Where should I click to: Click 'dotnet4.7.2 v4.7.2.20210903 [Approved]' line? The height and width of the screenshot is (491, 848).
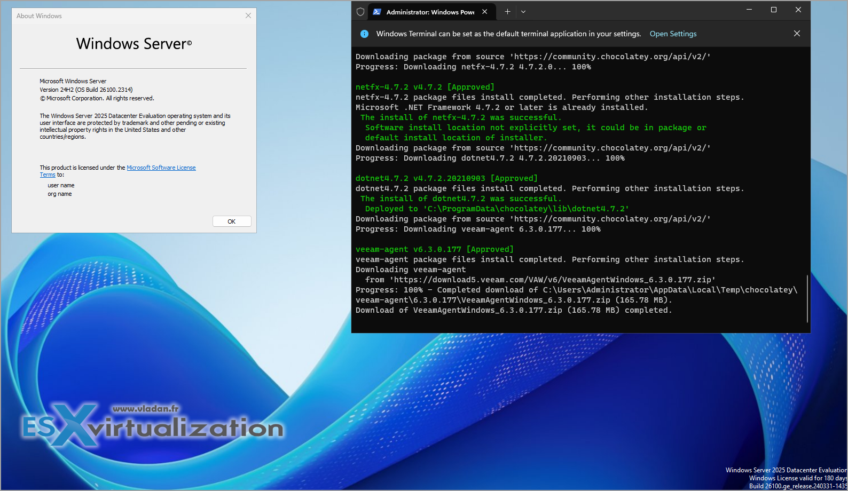coord(446,178)
